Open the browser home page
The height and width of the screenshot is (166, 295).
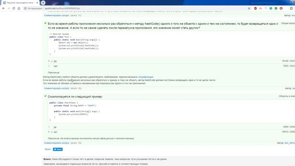pyautogui.click(x=19, y=8)
